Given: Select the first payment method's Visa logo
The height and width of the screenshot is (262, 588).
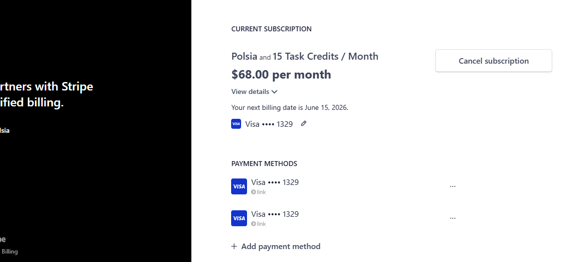Looking at the screenshot, I should click(x=239, y=186).
